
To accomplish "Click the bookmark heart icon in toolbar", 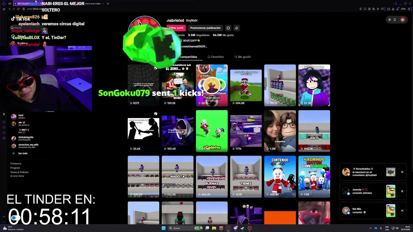I will (382, 9).
